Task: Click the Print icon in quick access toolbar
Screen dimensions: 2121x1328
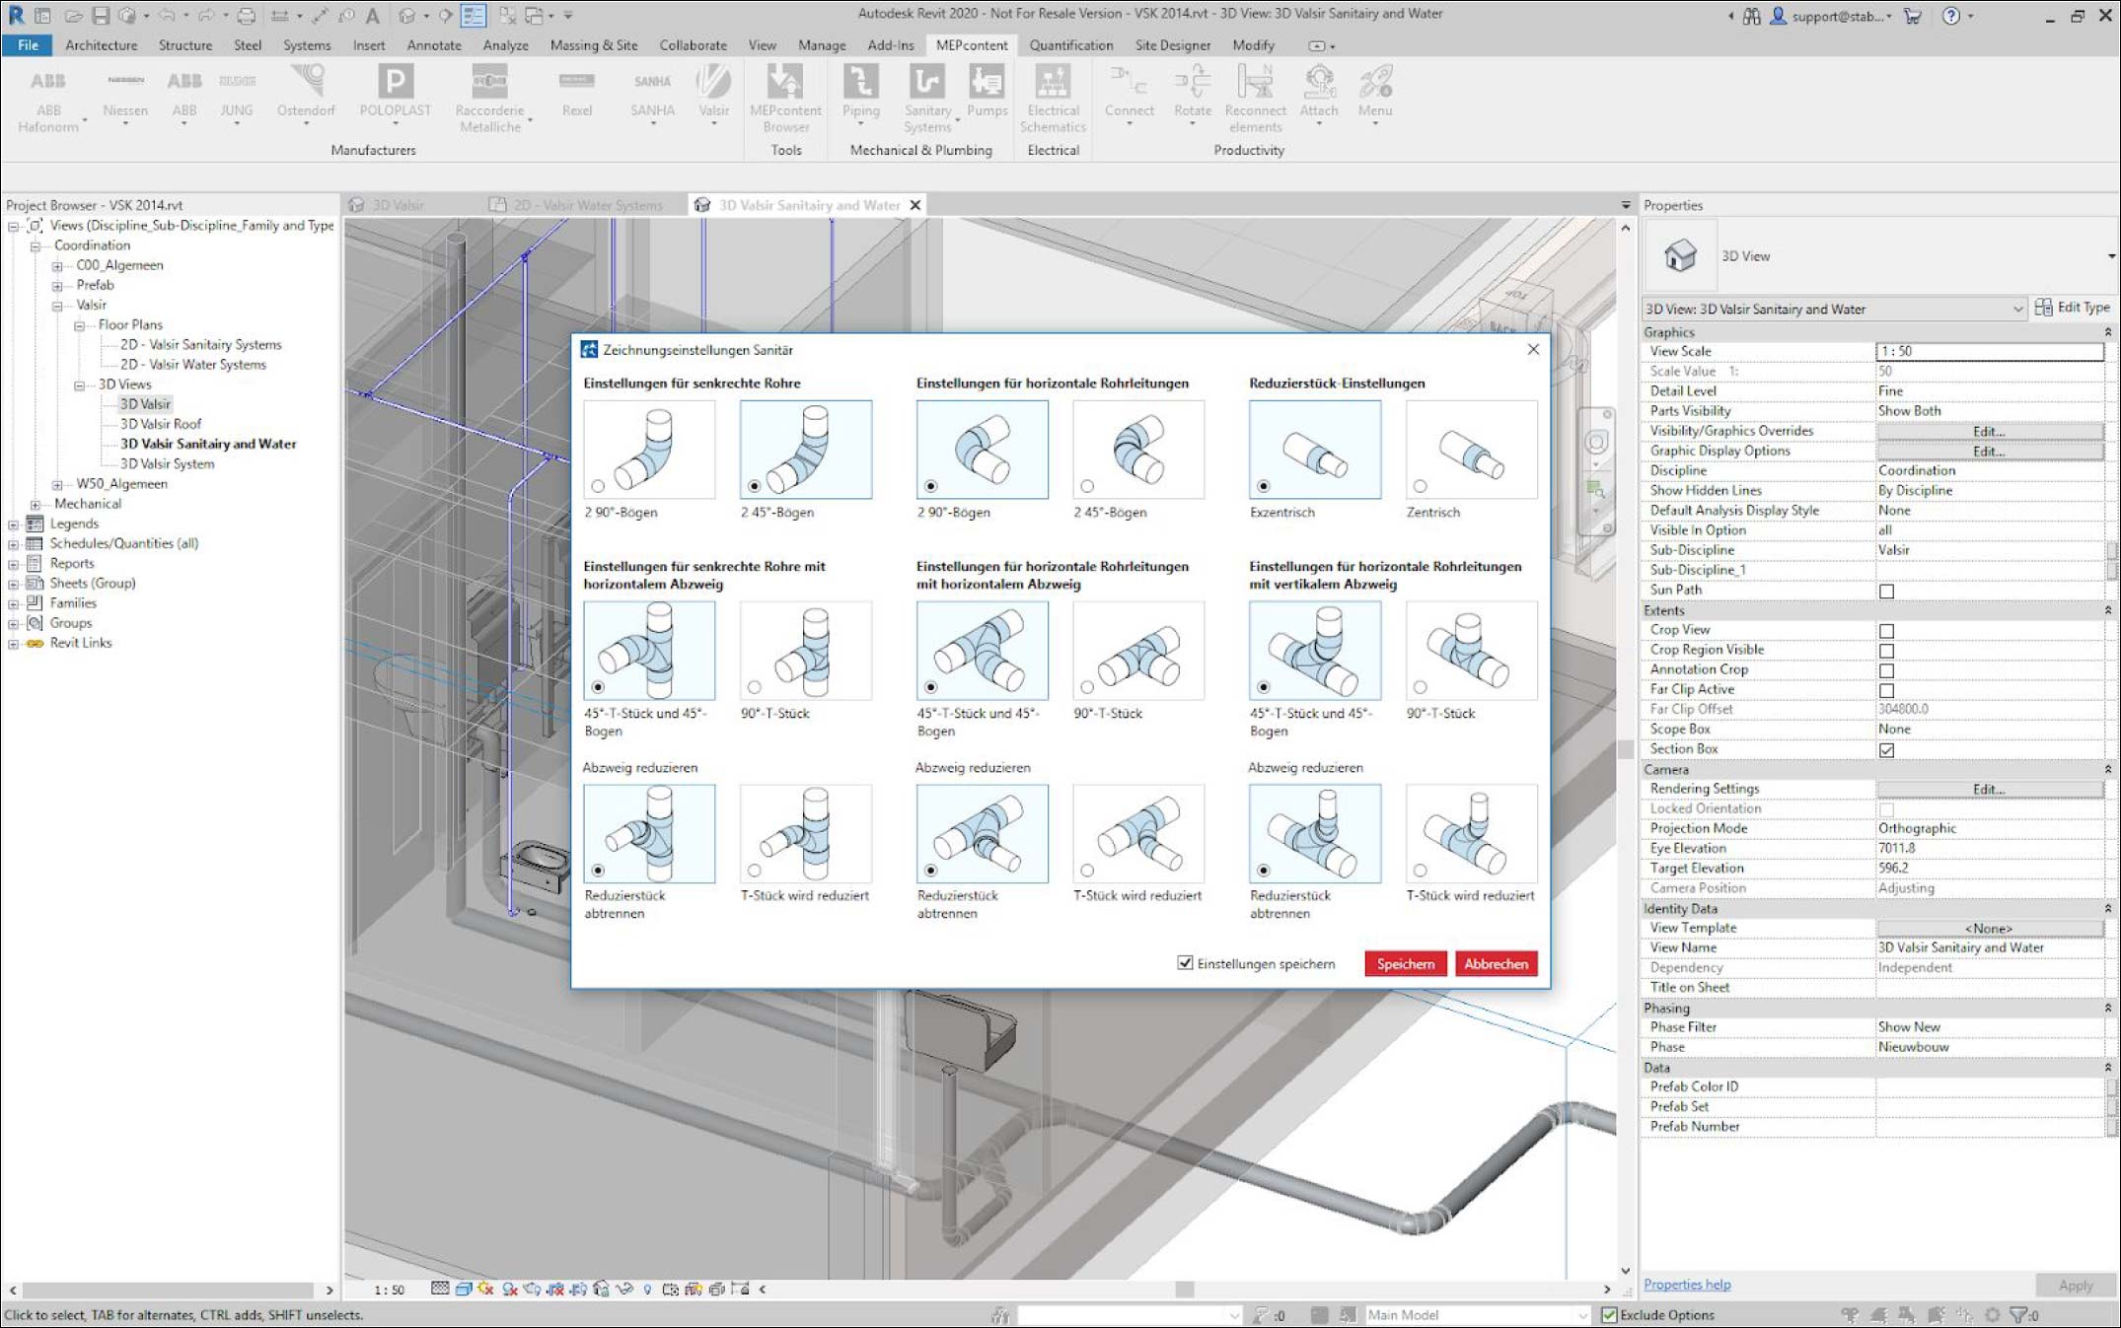Action: click(x=247, y=16)
